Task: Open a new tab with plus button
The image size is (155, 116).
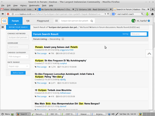Action: 153,9
